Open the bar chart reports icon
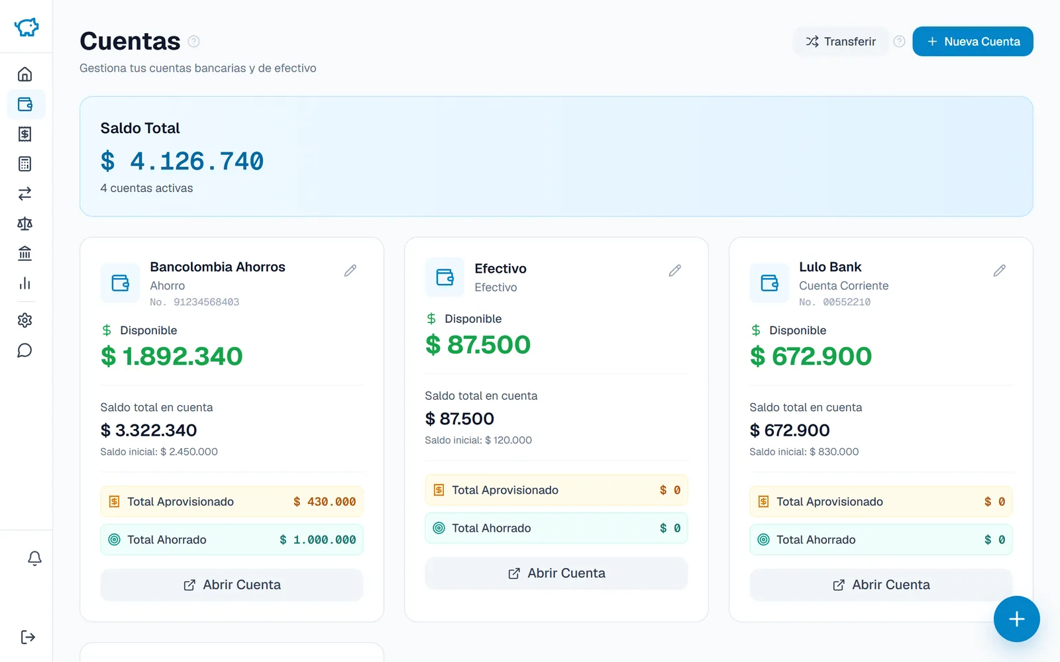 click(x=25, y=283)
